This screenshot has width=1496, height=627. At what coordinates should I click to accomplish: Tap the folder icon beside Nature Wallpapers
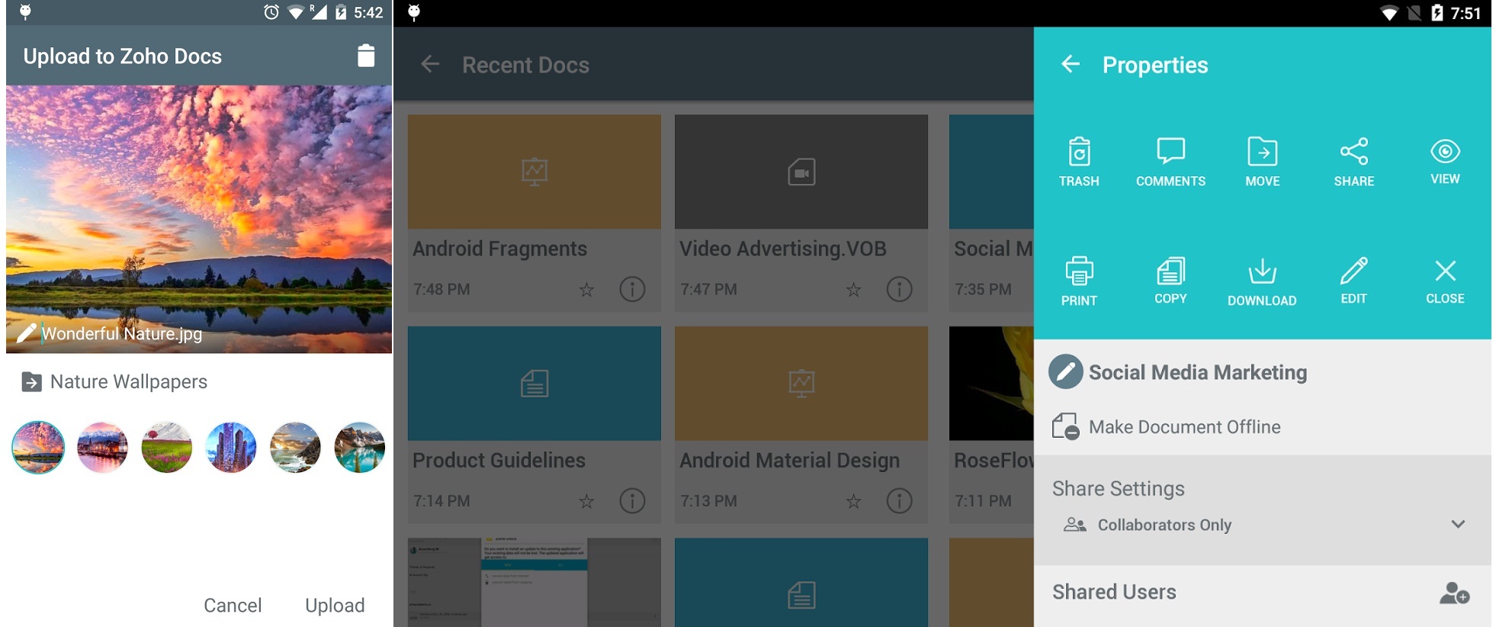(x=31, y=381)
